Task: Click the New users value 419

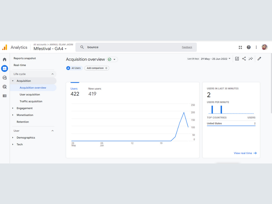Action: click(92, 94)
